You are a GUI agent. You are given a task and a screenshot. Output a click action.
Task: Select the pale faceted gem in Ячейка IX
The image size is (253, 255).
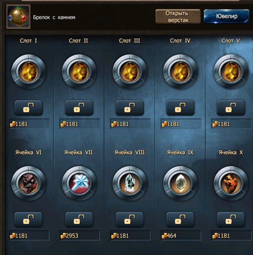pyautogui.click(x=181, y=183)
